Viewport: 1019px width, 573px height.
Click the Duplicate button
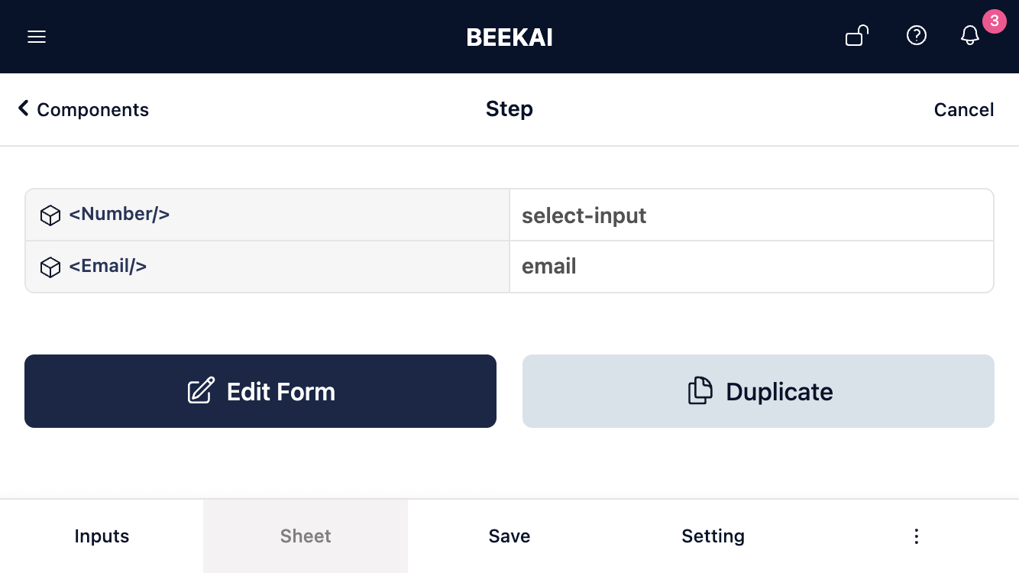click(759, 391)
